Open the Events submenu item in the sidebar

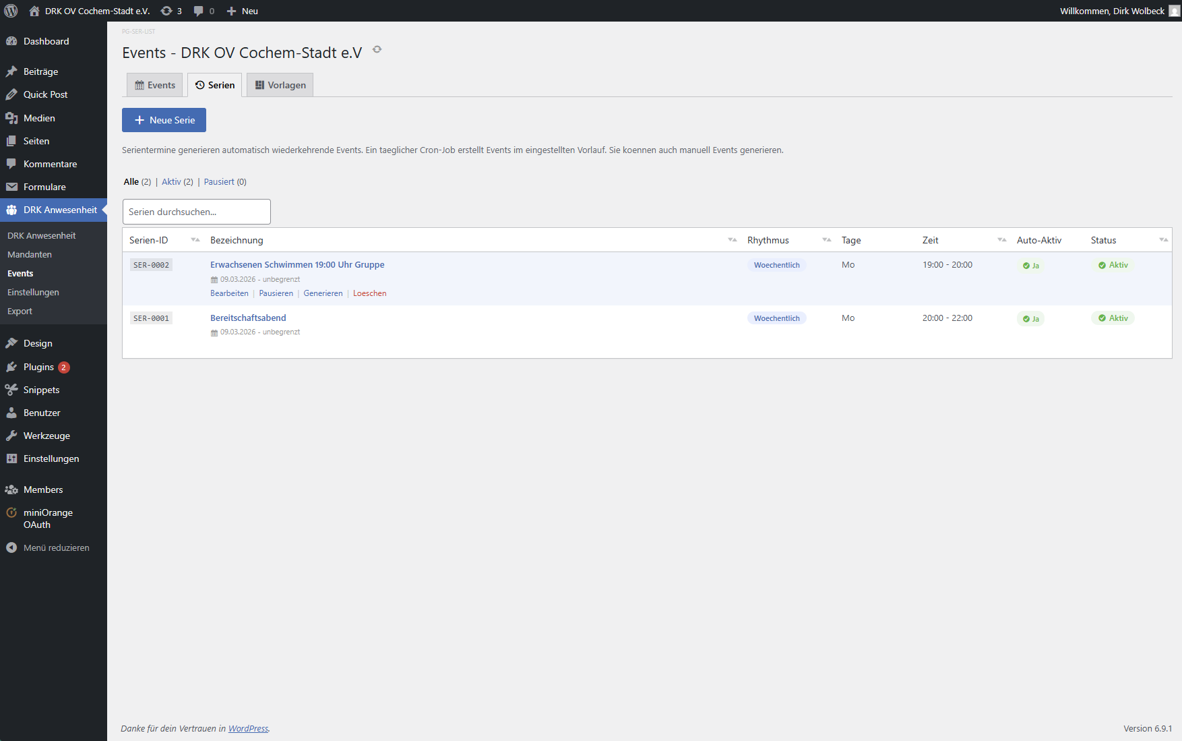(x=20, y=273)
